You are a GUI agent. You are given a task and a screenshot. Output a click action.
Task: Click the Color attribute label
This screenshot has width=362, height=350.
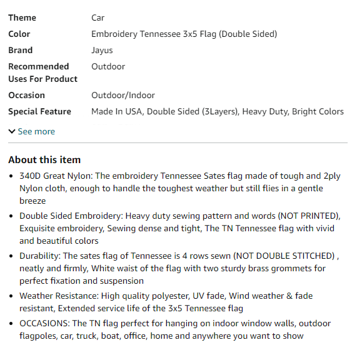pyautogui.click(x=19, y=34)
